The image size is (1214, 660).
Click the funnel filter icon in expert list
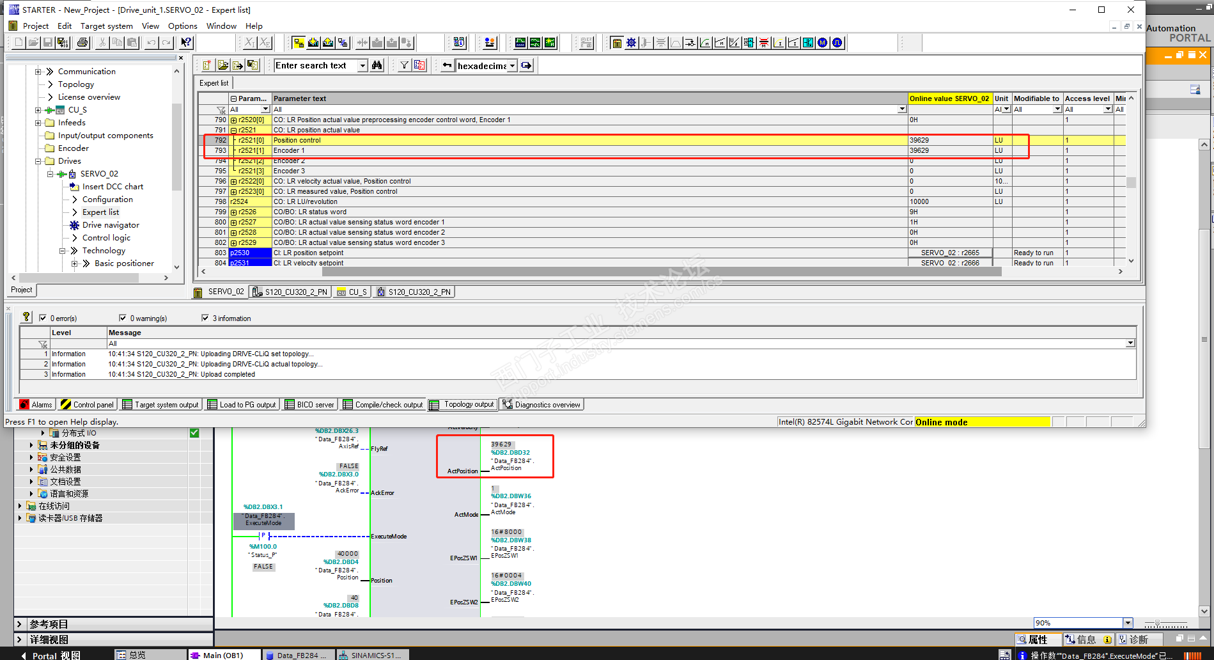pos(404,65)
